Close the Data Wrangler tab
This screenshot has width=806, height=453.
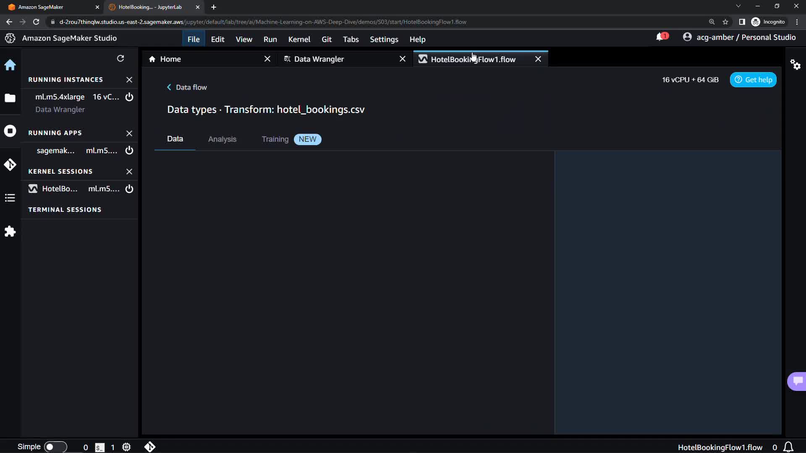(402, 59)
